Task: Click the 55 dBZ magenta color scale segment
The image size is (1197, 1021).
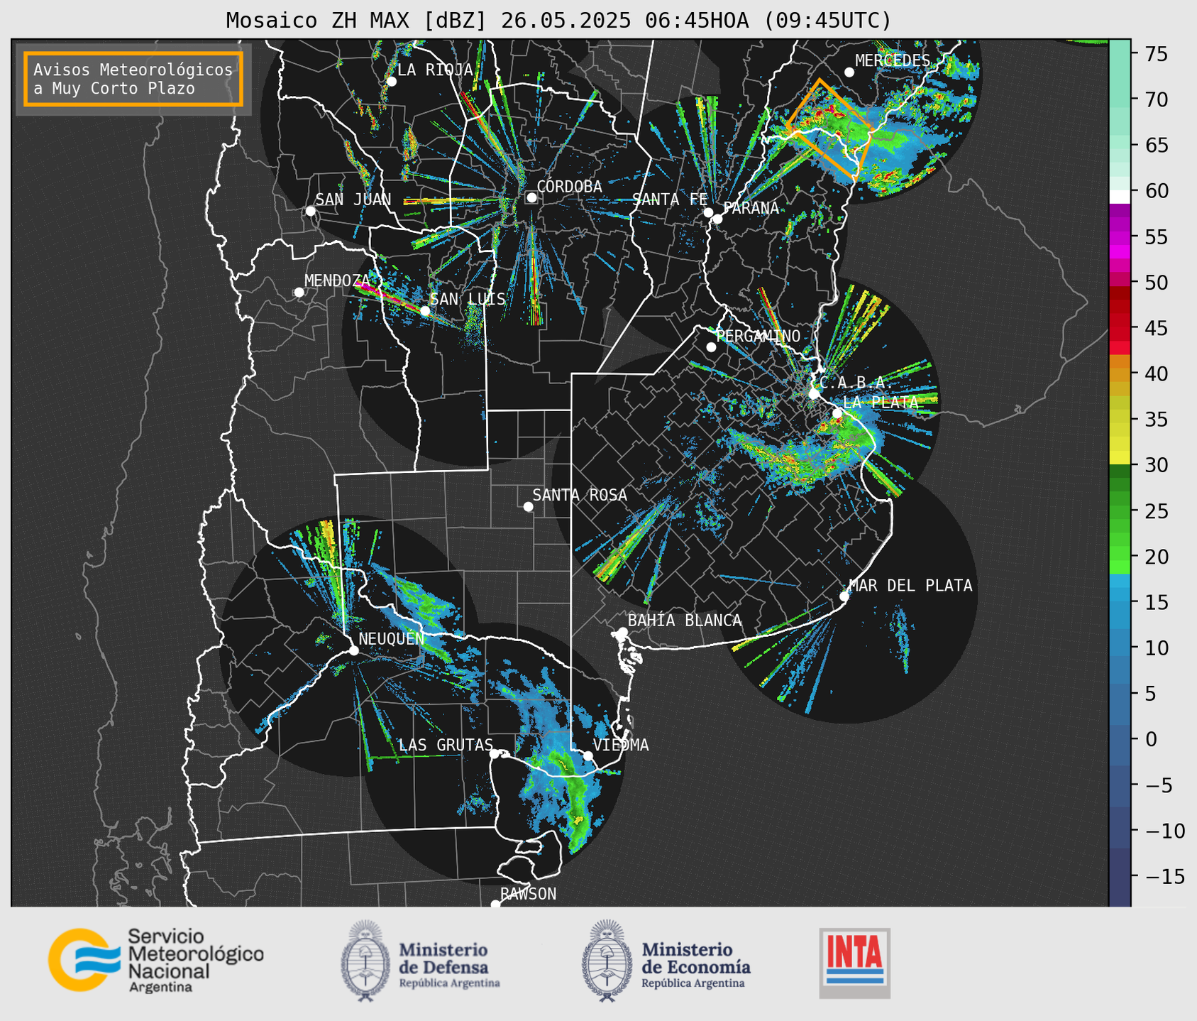Action: 1120,236
